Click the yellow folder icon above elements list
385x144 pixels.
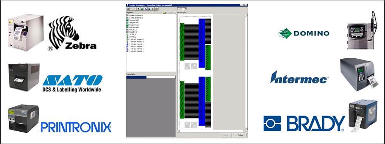[x=164, y=12]
